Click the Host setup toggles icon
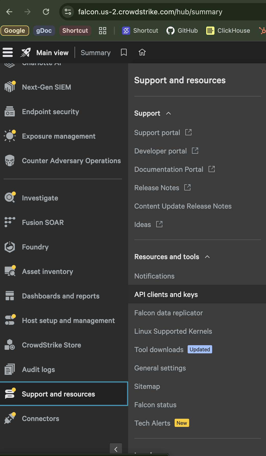The image size is (266, 456). point(10,320)
